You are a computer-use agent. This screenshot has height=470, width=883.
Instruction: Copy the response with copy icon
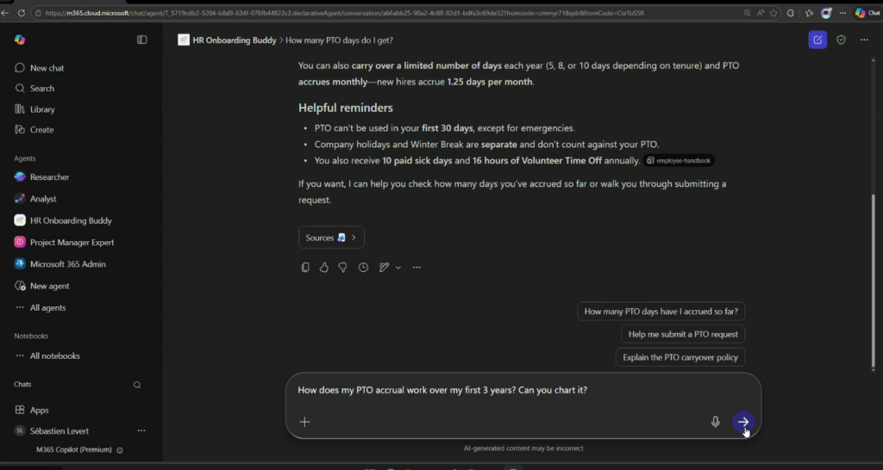305,268
